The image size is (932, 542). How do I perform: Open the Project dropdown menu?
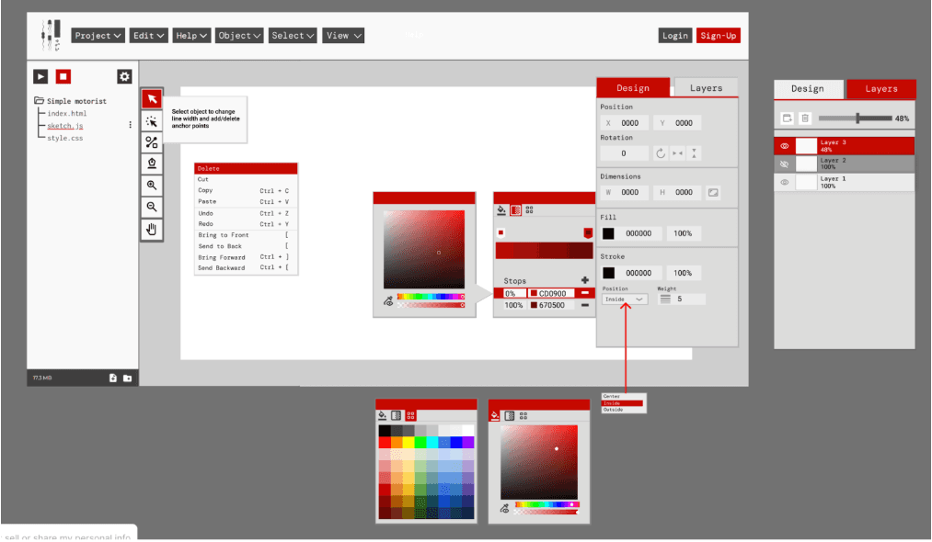click(98, 36)
